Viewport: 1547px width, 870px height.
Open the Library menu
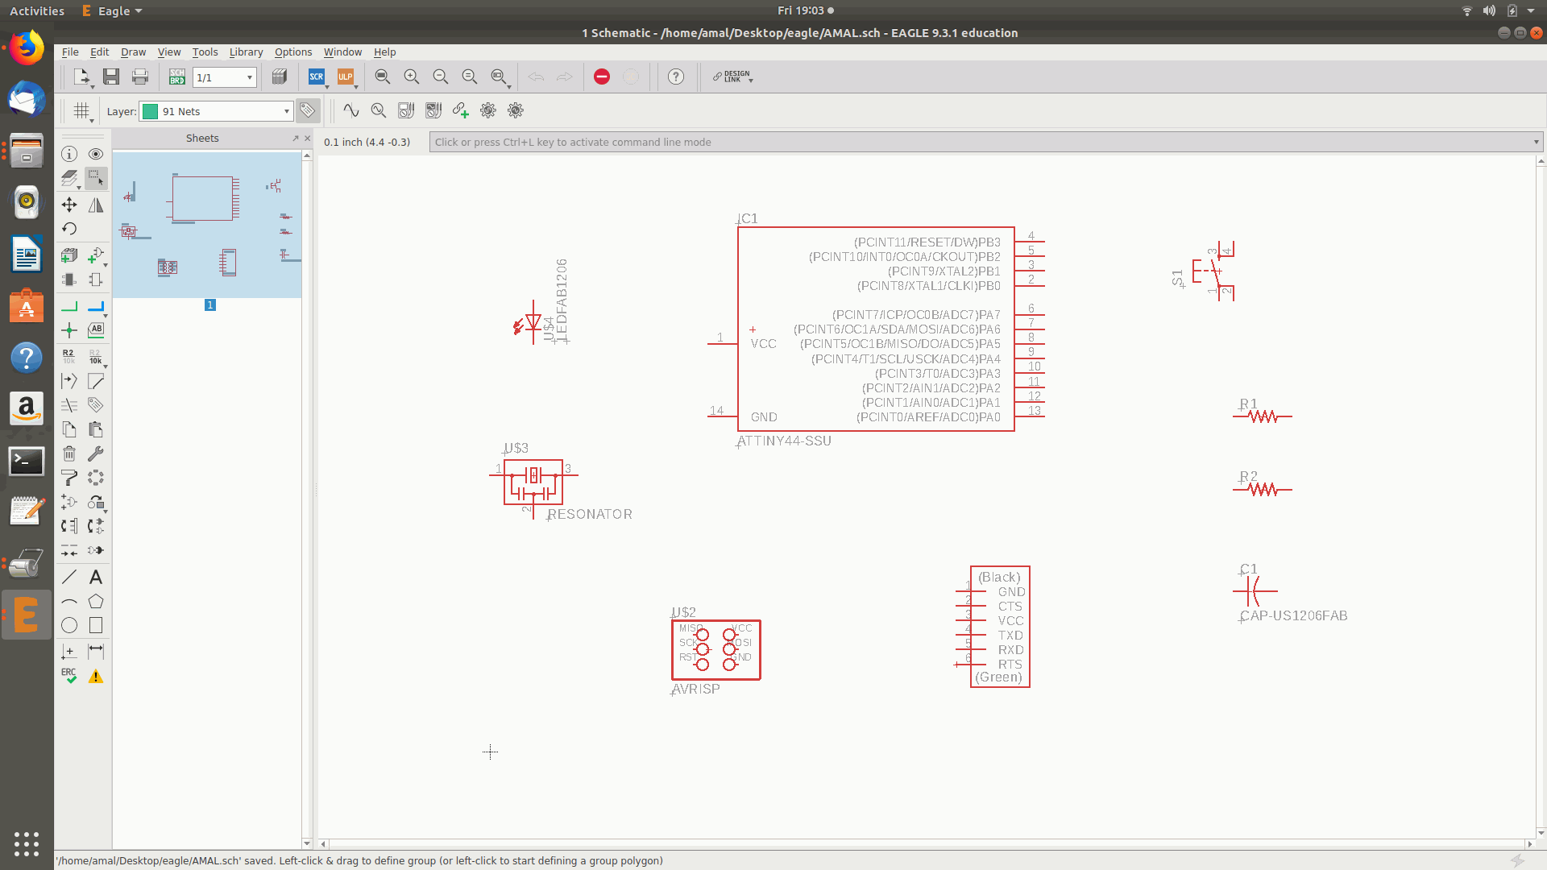[x=246, y=52]
